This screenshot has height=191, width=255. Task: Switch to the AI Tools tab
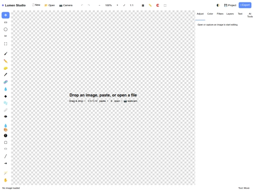(250, 15)
